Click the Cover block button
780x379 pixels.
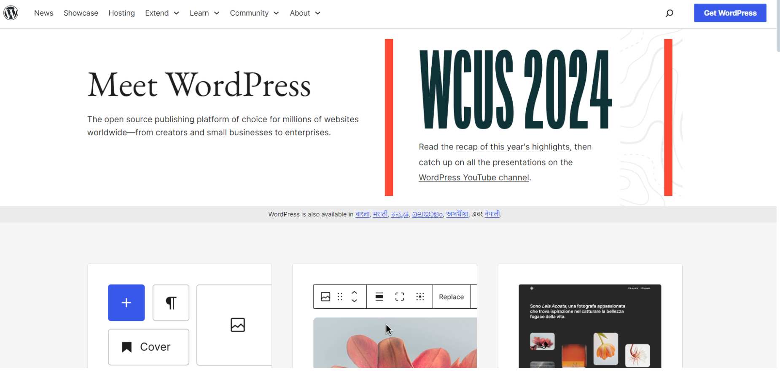[148, 347]
